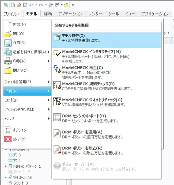Click the Open folder icon in quick access toolbar

coord(19,5)
